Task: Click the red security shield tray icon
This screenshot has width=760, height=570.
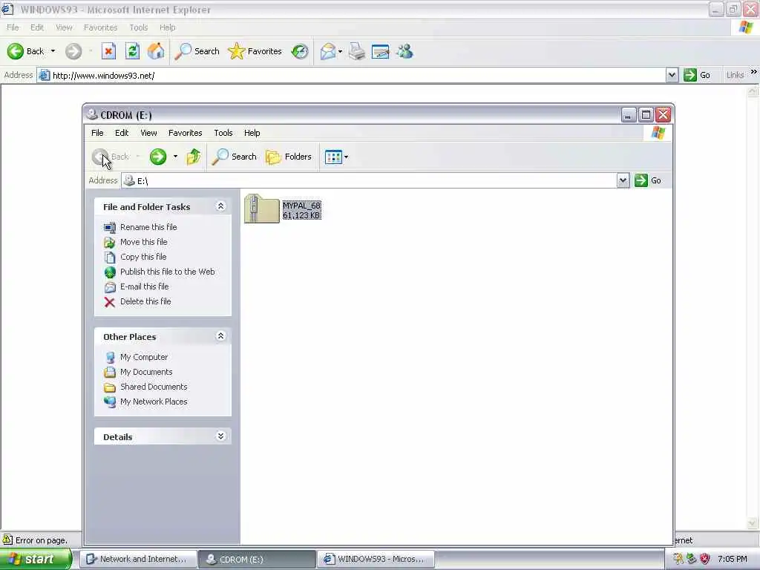Action: 705,559
